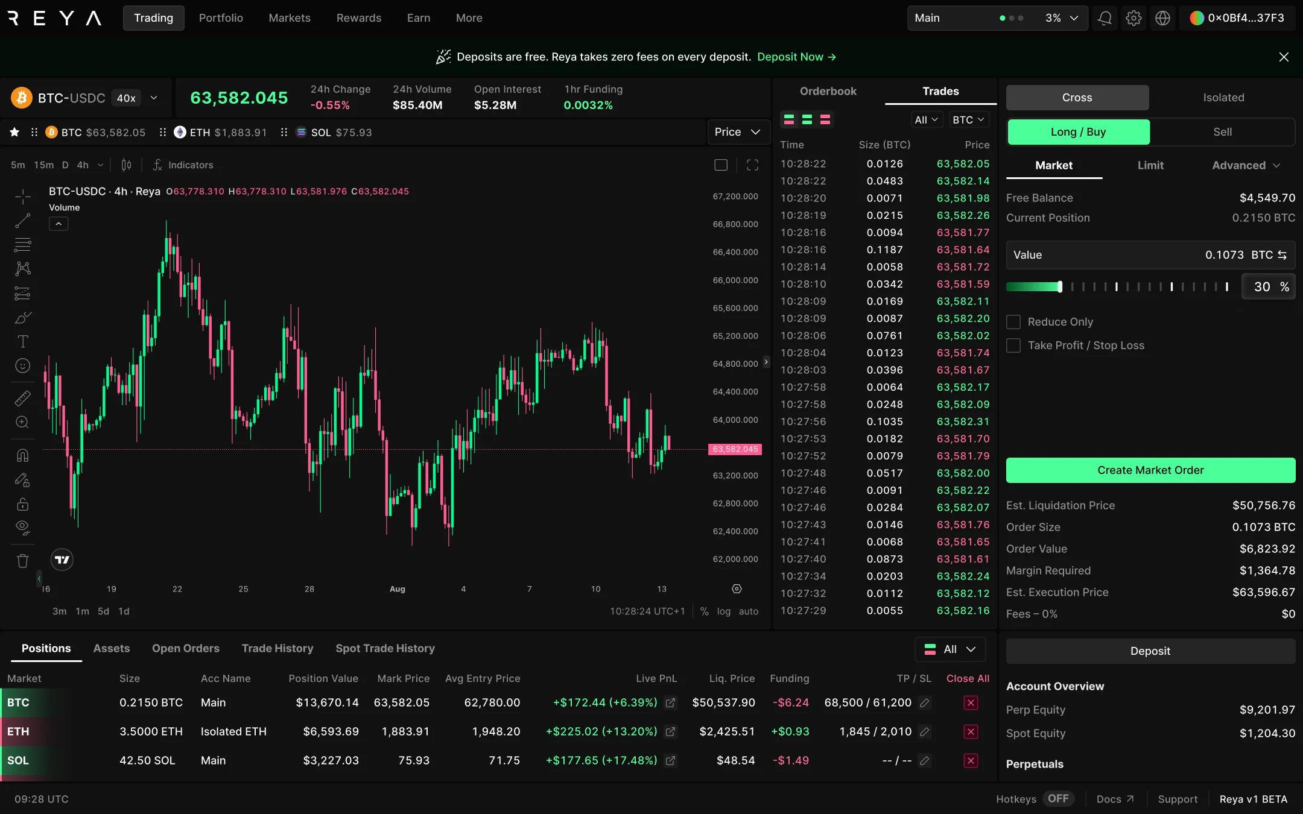This screenshot has height=814, width=1303.
Task: Go to the Markets page
Action: click(x=290, y=18)
